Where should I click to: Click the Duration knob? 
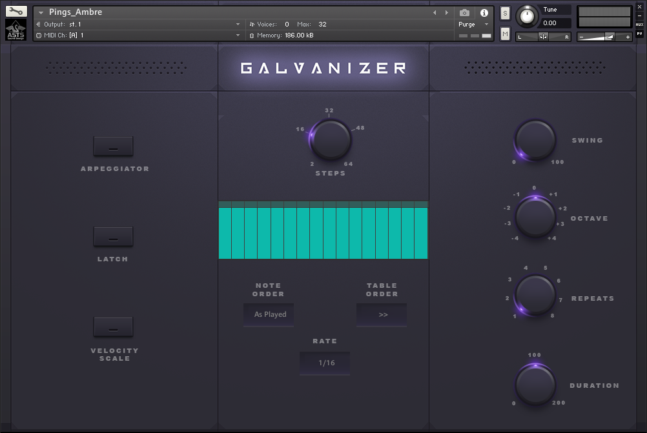535,385
